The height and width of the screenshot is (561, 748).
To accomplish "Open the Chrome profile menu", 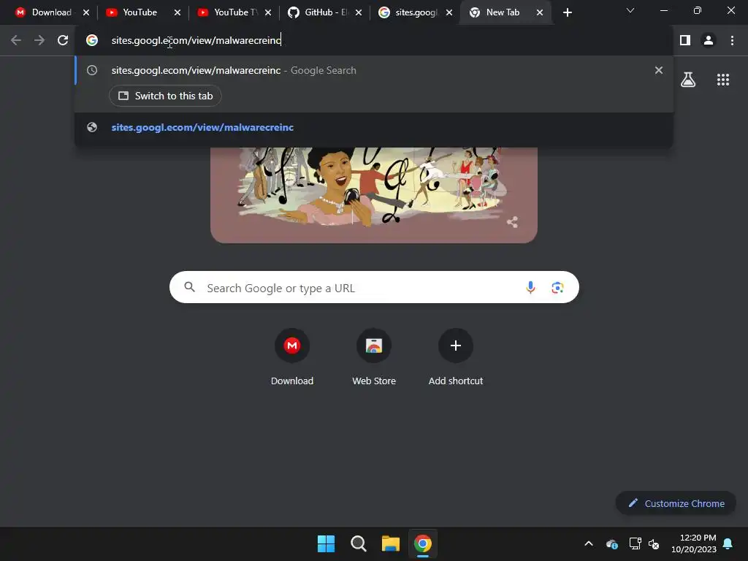I will [x=709, y=40].
